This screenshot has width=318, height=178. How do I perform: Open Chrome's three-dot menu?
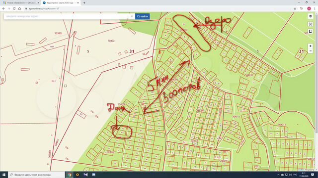pos(315,9)
